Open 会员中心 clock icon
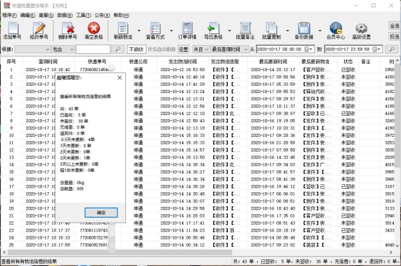Viewport: 401px width, 266px height. (x=336, y=30)
